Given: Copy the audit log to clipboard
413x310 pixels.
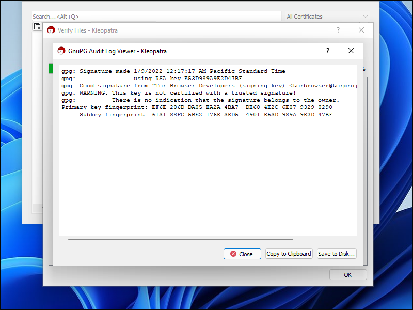Looking at the screenshot, I should 289,254.
